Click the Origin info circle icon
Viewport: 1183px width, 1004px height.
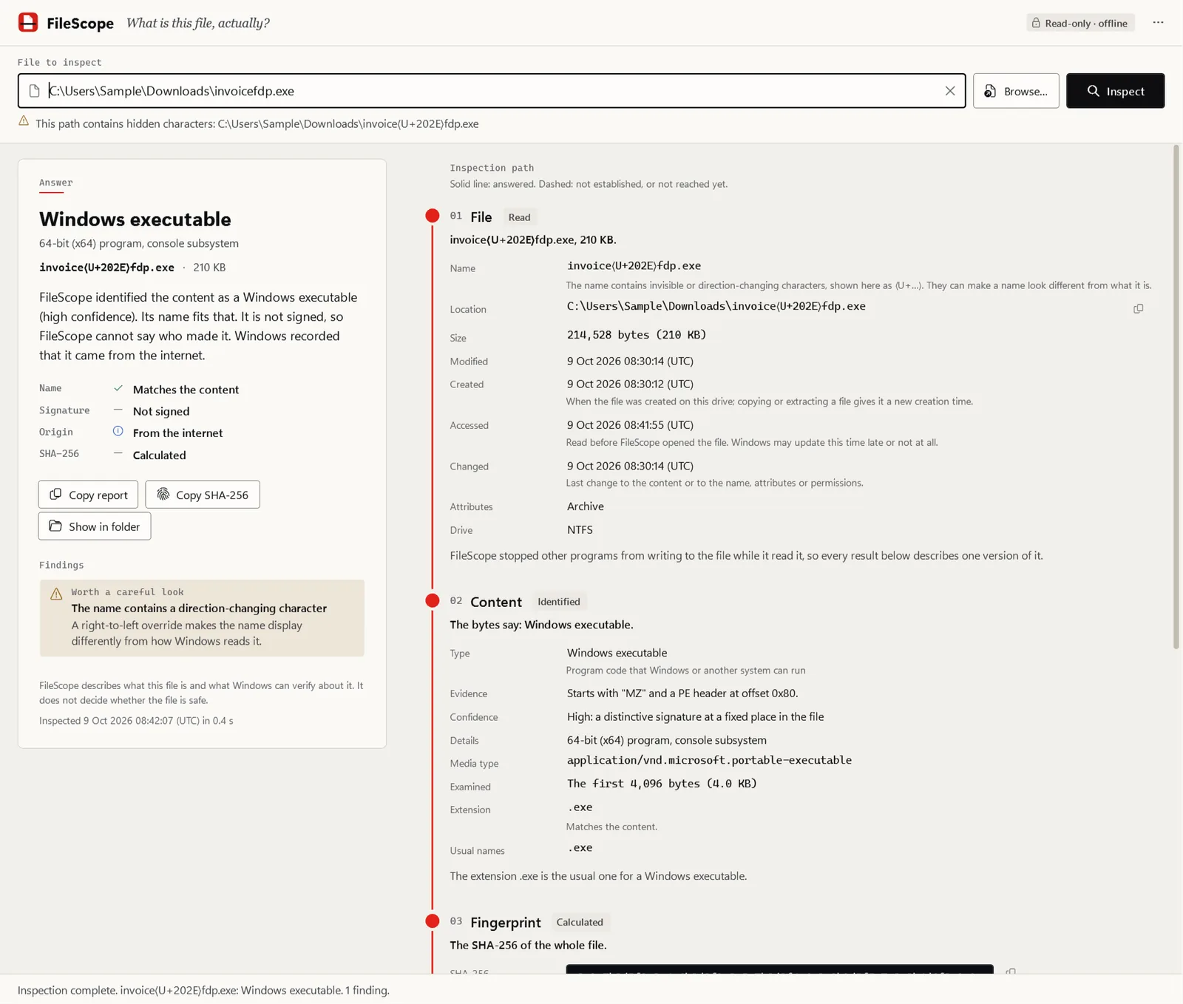pyautogui.click(x=118, y=431)
